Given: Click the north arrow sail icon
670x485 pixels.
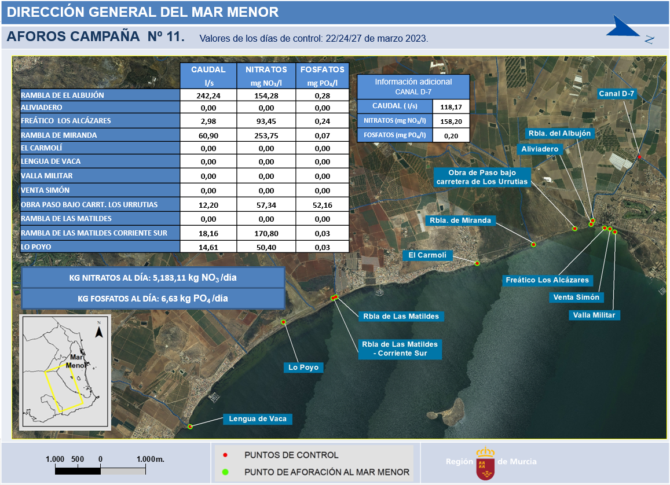Looking at the screenshot, I should (x=622, y=27).
